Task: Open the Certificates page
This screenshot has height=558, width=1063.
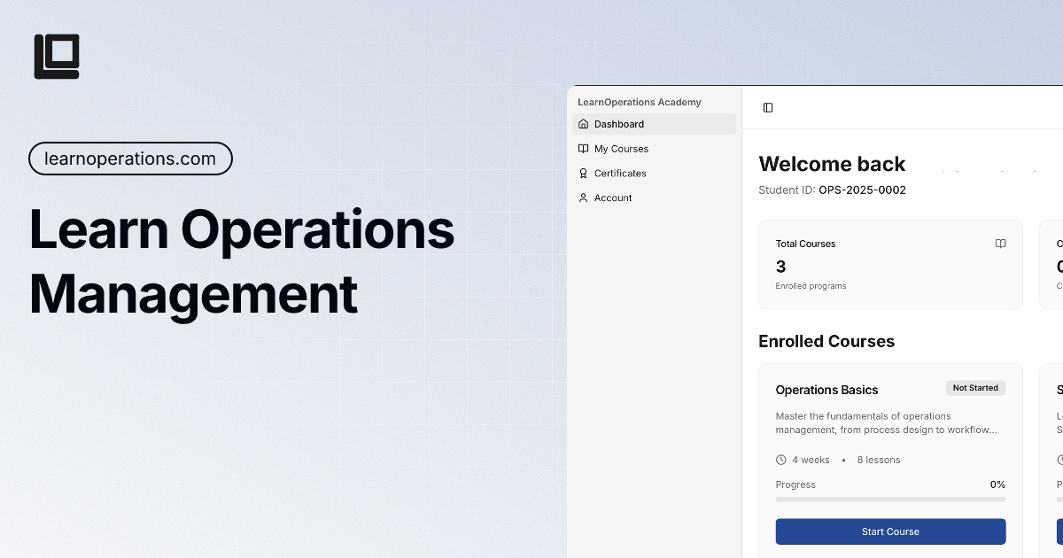Action: [654, 174]
